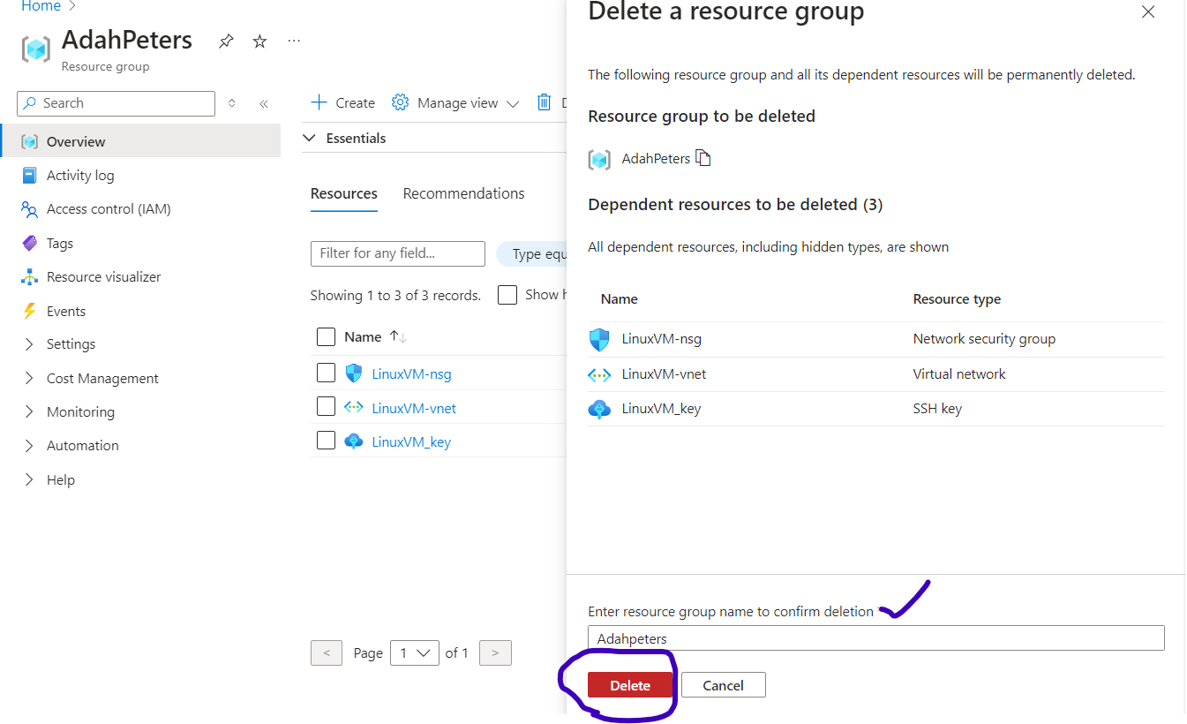Open the Overview menu item

[x=140, y=142]
